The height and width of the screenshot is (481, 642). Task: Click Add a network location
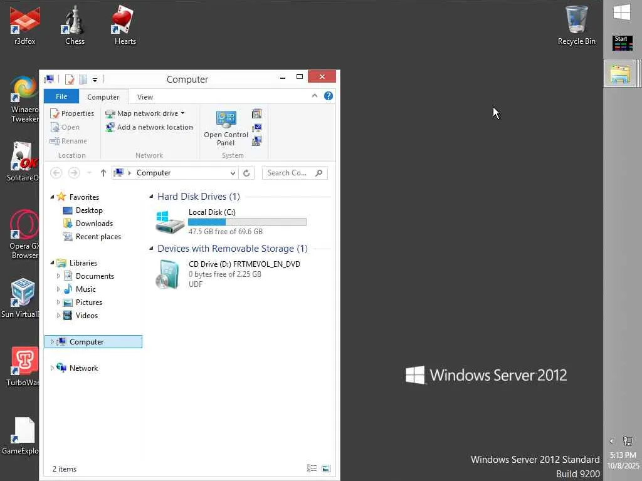coord(149,127)
